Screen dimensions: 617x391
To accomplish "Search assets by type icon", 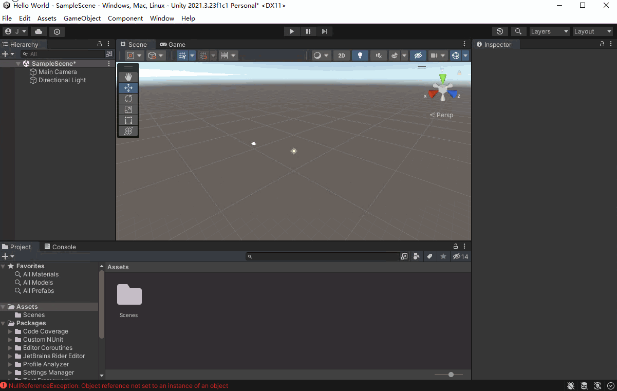I will tap(417, 256).
